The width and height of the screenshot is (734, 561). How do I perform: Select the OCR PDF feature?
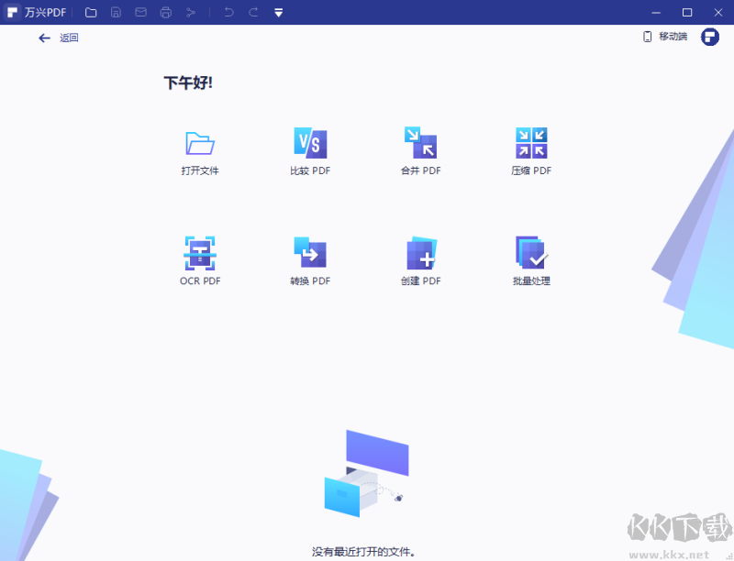coord(199,261)
